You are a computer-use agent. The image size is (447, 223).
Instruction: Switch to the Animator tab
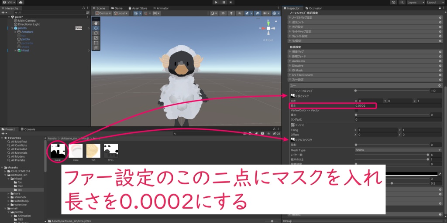coord(161,8)
